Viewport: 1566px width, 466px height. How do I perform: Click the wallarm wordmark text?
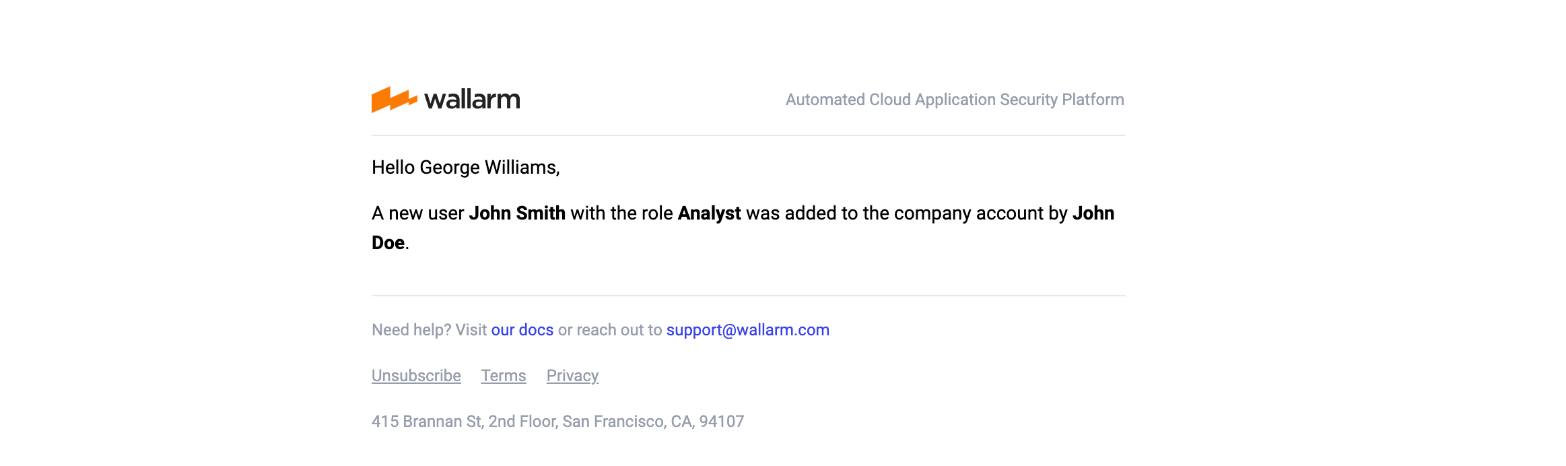click(472, 100)
